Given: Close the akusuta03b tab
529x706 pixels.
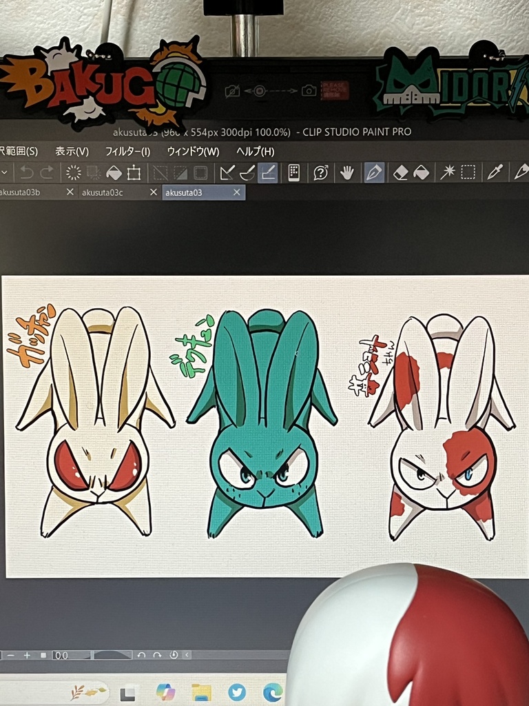Looking at the screenshot, I should [x=70, y=192].
